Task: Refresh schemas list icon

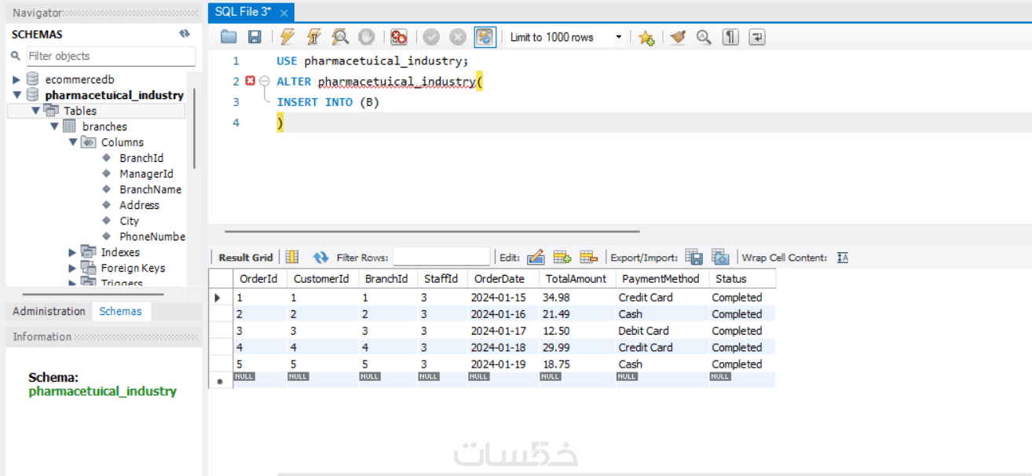Action: click(x=185, y=34)
